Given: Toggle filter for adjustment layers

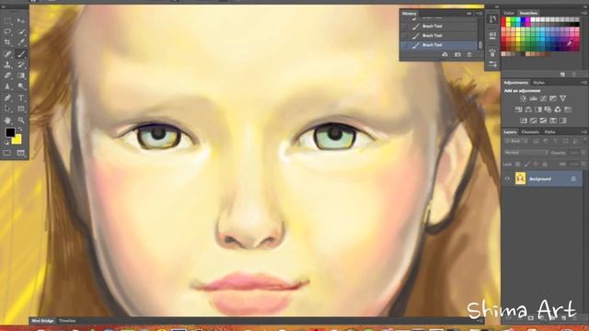Looking at the screenshot, I should coord(546,142).
